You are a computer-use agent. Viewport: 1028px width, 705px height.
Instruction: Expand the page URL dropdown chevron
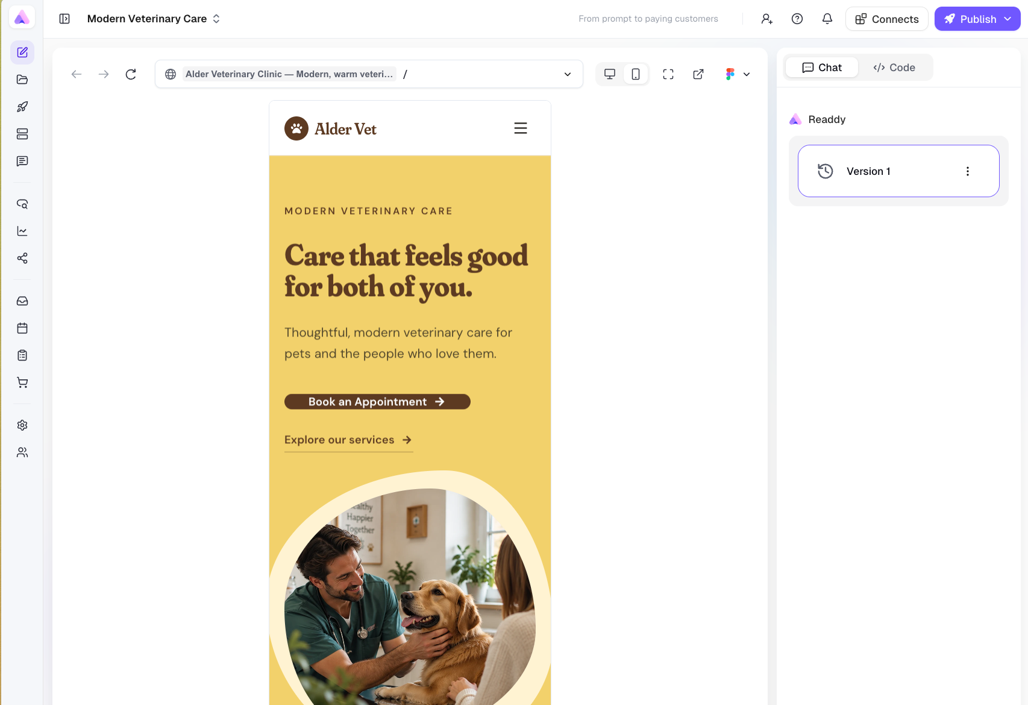coord(568,74)
